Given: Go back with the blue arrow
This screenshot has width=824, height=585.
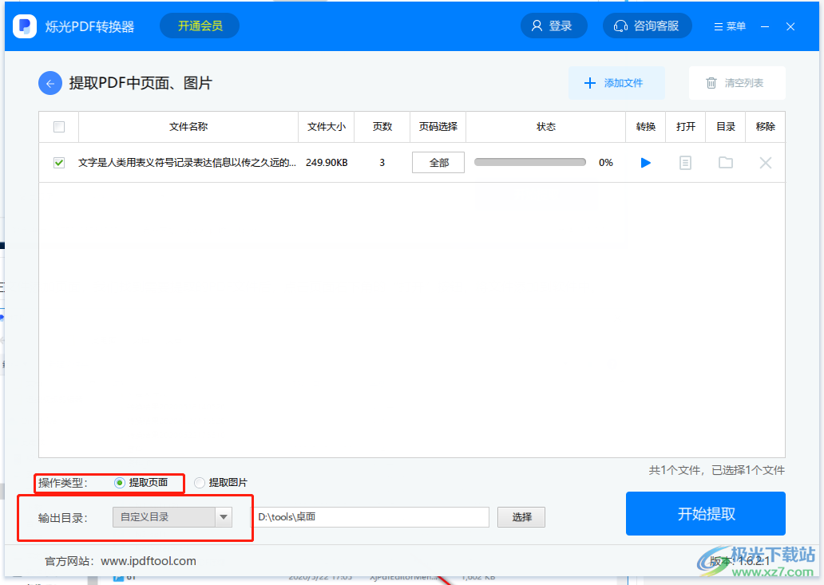Looking at the screenshot, I should [50, 83].
